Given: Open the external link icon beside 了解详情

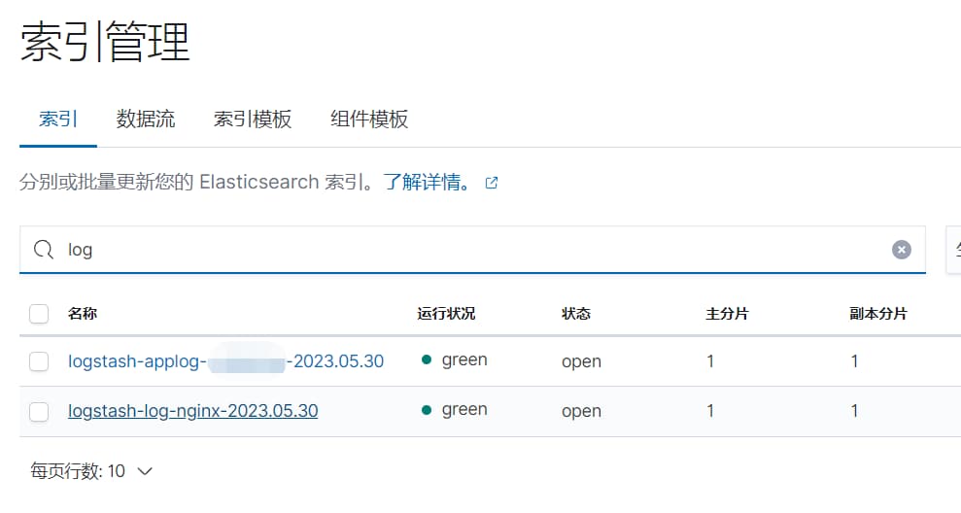Looking at the screenshot, I should pyautogui.click(x=492, y=183).
